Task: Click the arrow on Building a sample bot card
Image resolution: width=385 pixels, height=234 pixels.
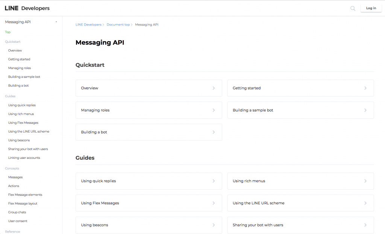Action: tap(365, 110)
